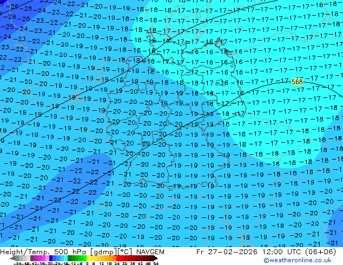Click the [gdmp] unit label
The width and height of the screenshot is (343, 265).
click(x=103, y=252)
